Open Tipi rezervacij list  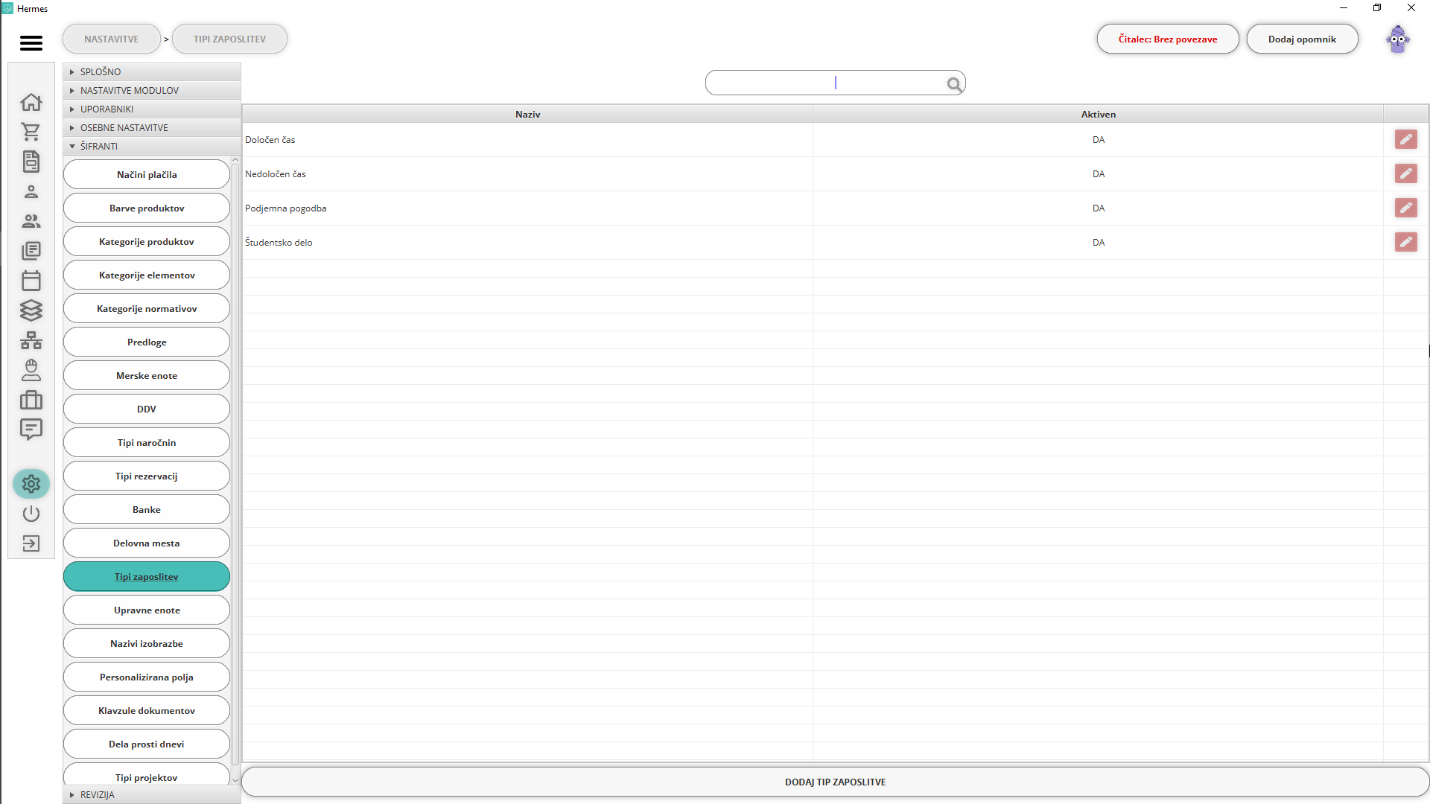click(147, 476)
